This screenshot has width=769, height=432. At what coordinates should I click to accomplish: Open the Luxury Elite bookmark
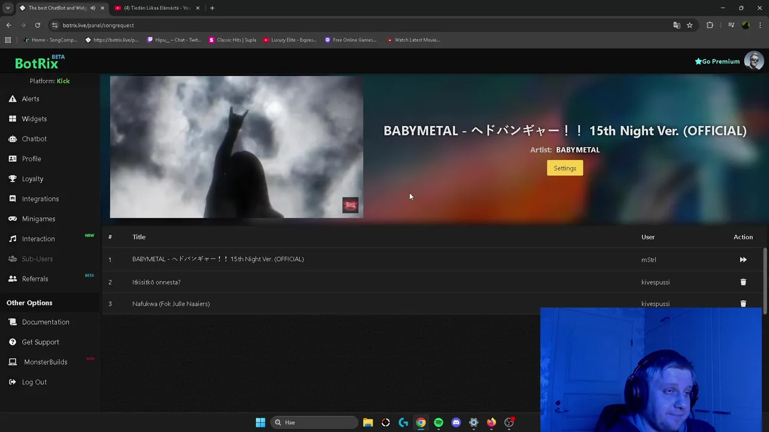290,40
